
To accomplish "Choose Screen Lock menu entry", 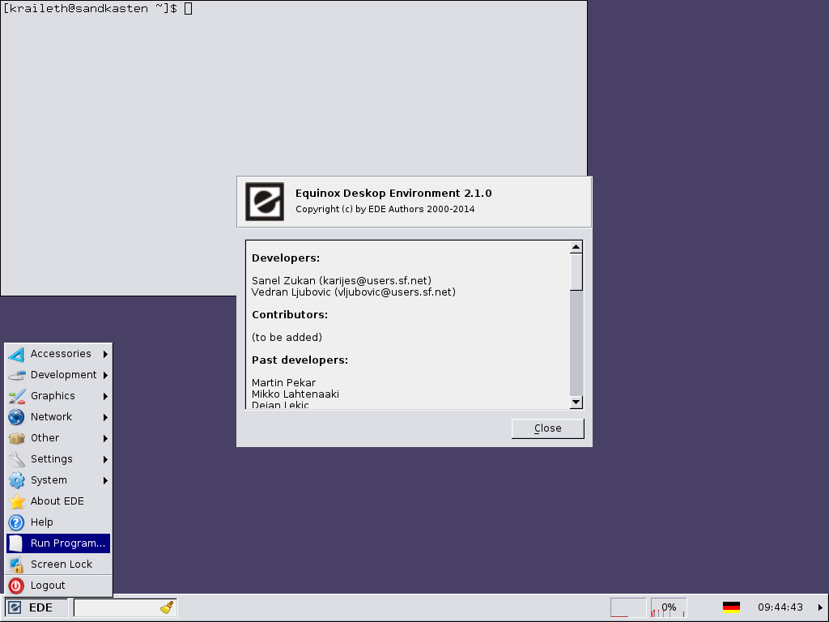I will coord(61,564).
